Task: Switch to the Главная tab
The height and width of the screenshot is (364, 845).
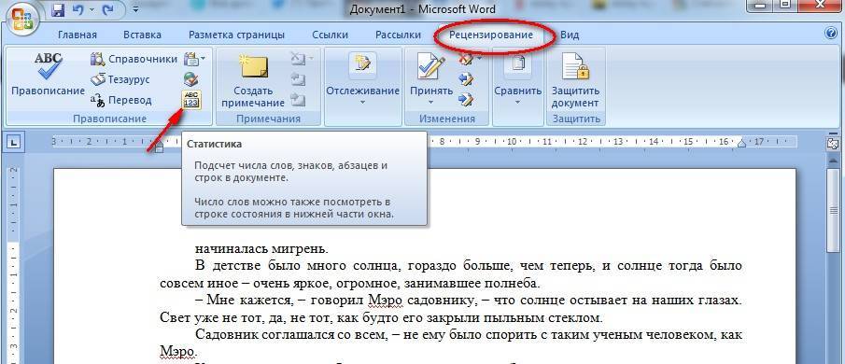Action: [77, 35]
